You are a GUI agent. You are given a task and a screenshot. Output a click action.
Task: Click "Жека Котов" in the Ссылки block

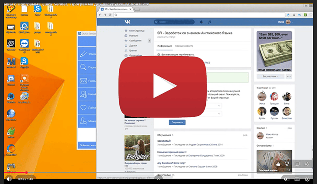[x=272, y=134]
